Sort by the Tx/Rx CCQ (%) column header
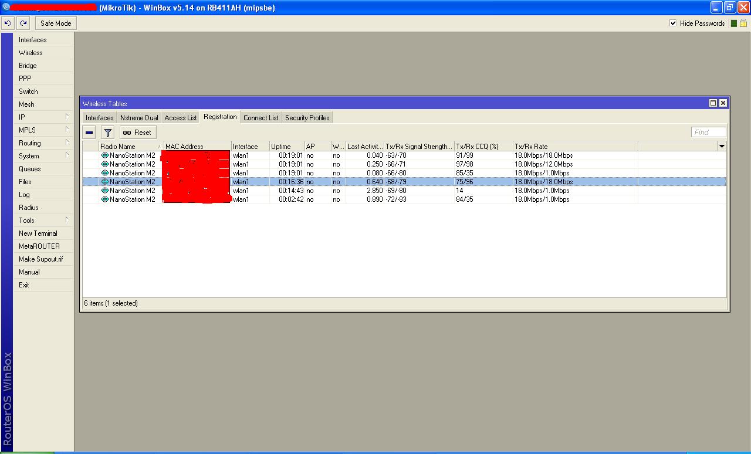Image resolution: width=751 pixels, height=454 pixels. (x=483, y=147)
